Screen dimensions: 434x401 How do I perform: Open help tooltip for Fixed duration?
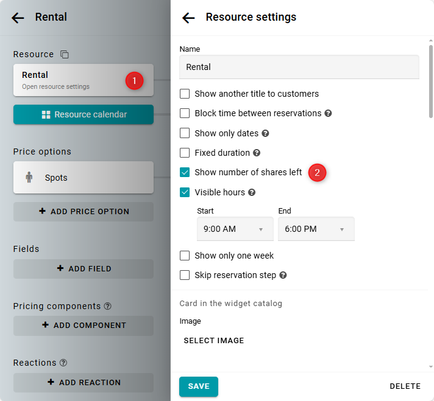click(257, 153)
